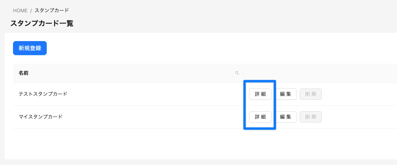Select the テストスタンプカード row name
Screen dimensions: 397x165
[x=43, y=94]
